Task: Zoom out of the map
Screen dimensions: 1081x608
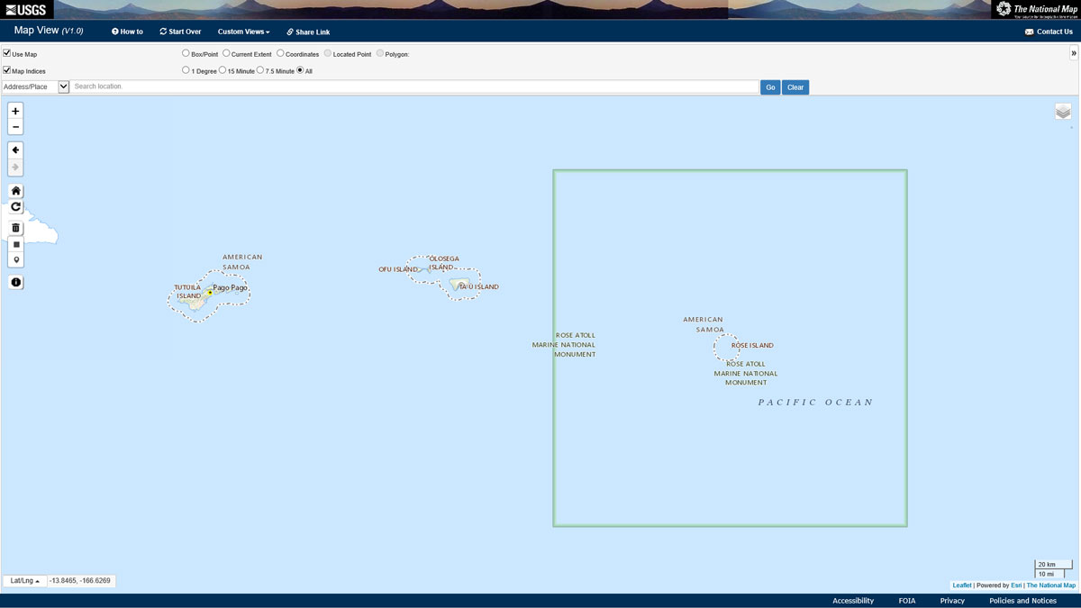Action: point(15,127)
